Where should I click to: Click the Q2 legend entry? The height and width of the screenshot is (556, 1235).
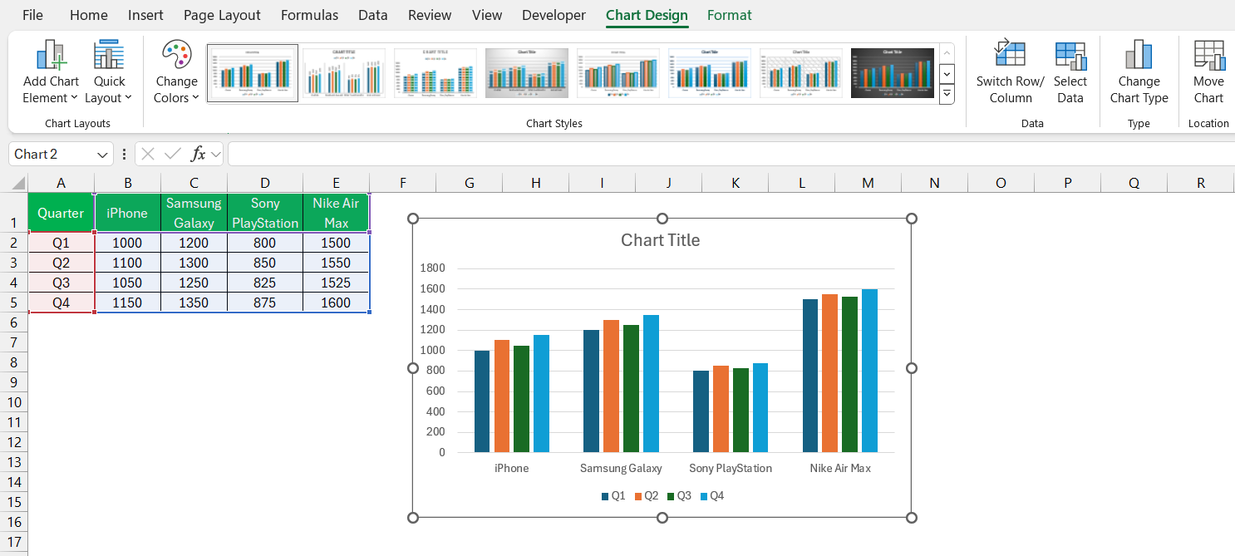647,496
